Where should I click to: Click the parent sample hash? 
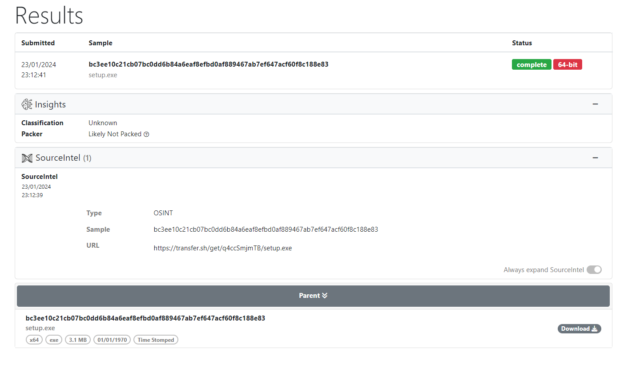click(x=145, y=318)
